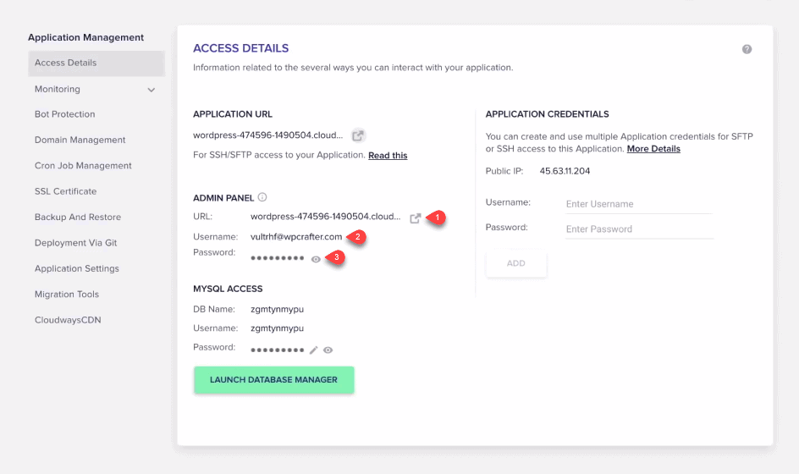Open the More Details link

tap(653, 149)
